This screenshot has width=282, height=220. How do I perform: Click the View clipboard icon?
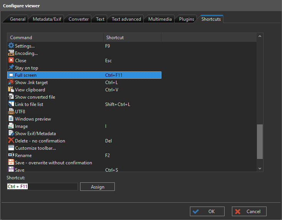pos(11,90)
